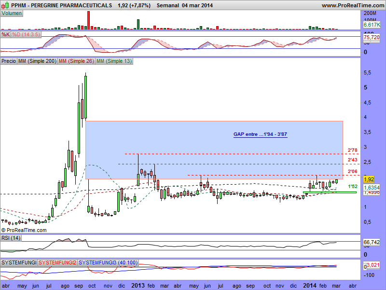
Task: Click the 4,5 label on the price axis
Action: [367, 102]
